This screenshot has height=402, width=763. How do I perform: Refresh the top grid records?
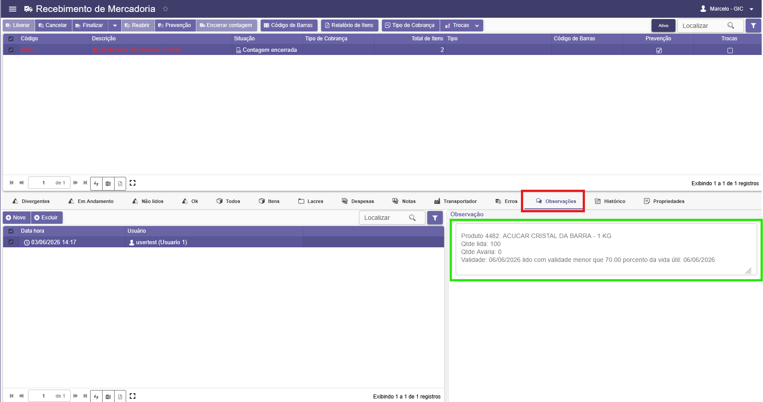tap(96, 183)
